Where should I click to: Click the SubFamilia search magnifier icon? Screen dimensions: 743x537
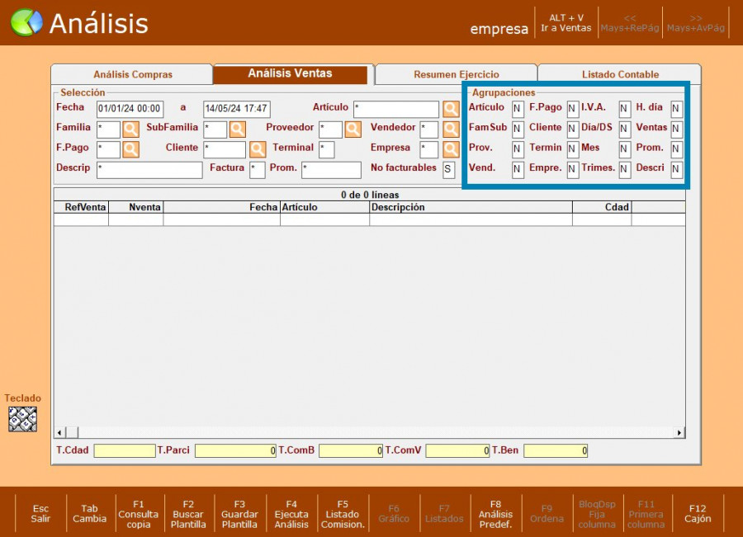pyautogui.click(x=238, y=130)
